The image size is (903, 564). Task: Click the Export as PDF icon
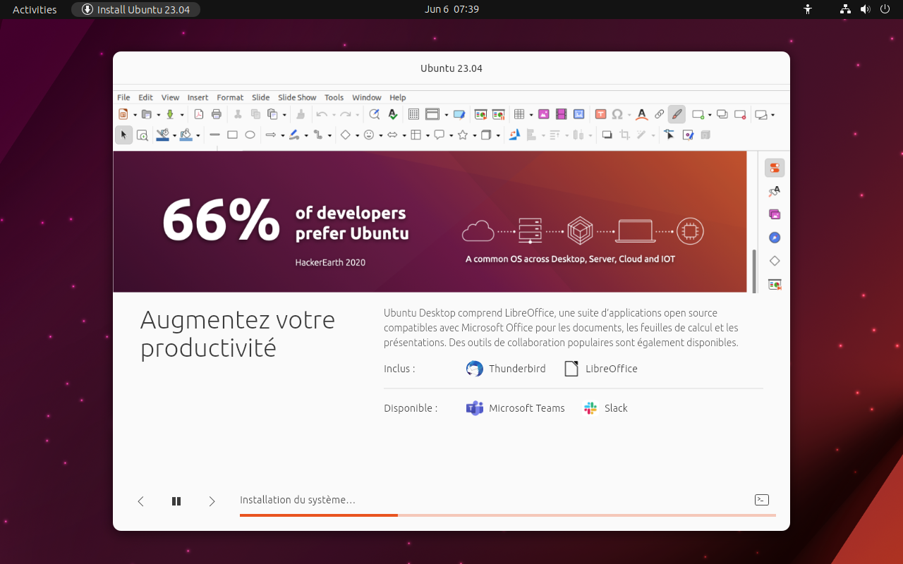tap(199, 114)
